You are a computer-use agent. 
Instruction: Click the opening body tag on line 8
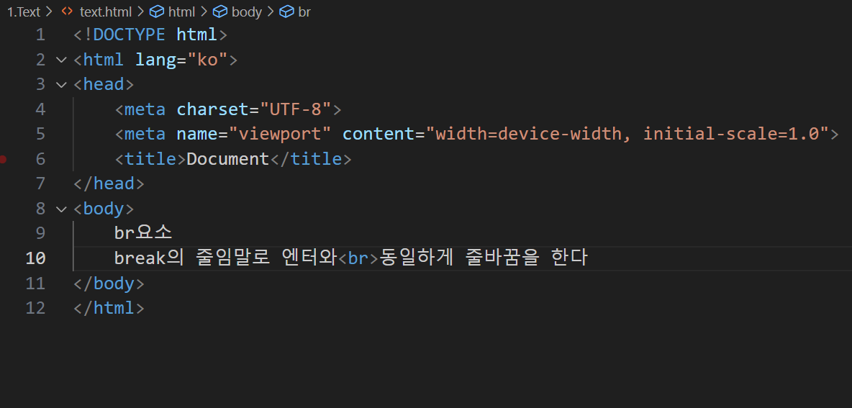coord(104,209)
